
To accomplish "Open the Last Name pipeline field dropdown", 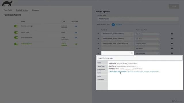I will tap(147, 39).
